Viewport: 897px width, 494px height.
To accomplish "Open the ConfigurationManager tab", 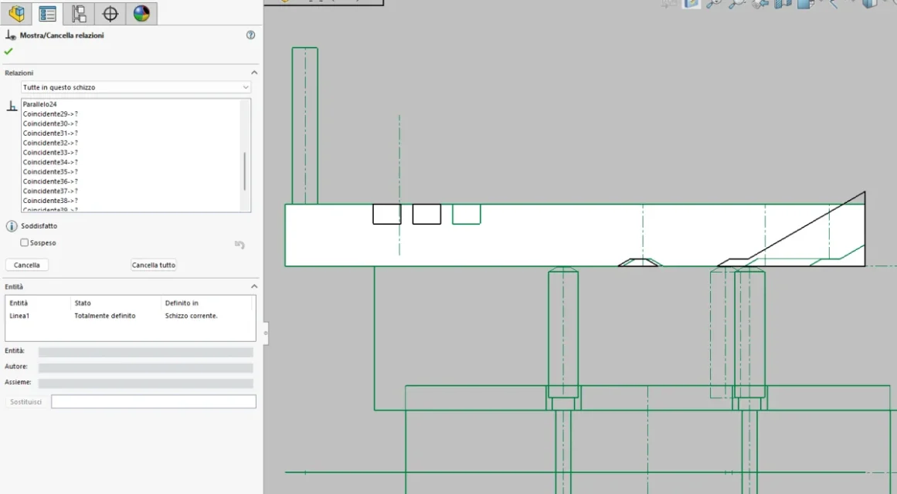I will click(x=79, y=13).
